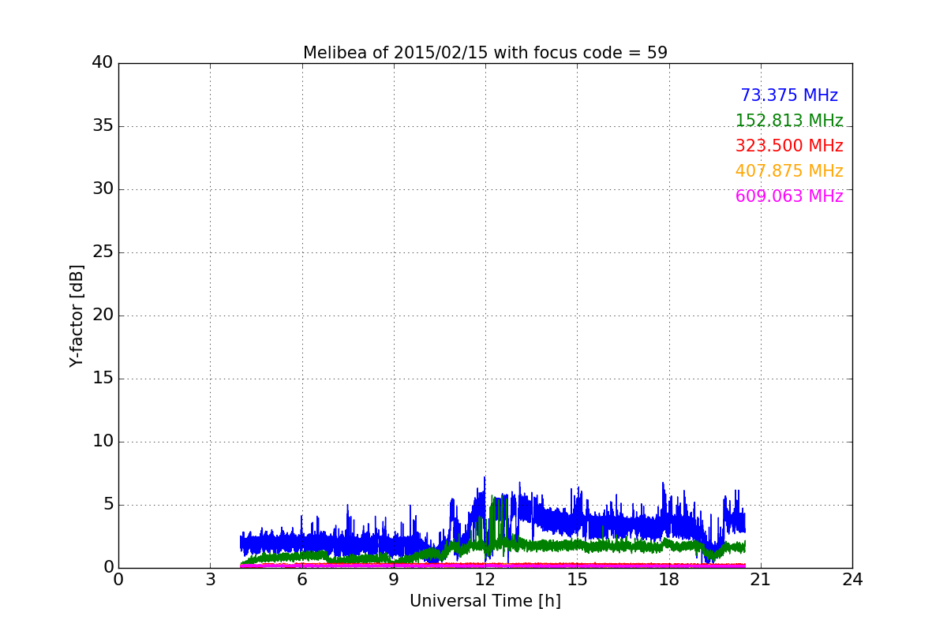Select the blue 73.375 MHz legend label
Screen dimensions: 947x631
coord(788,95)
